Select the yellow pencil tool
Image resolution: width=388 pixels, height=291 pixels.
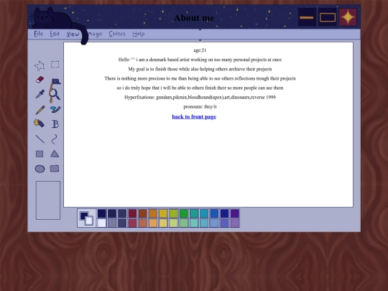point(40,110)
